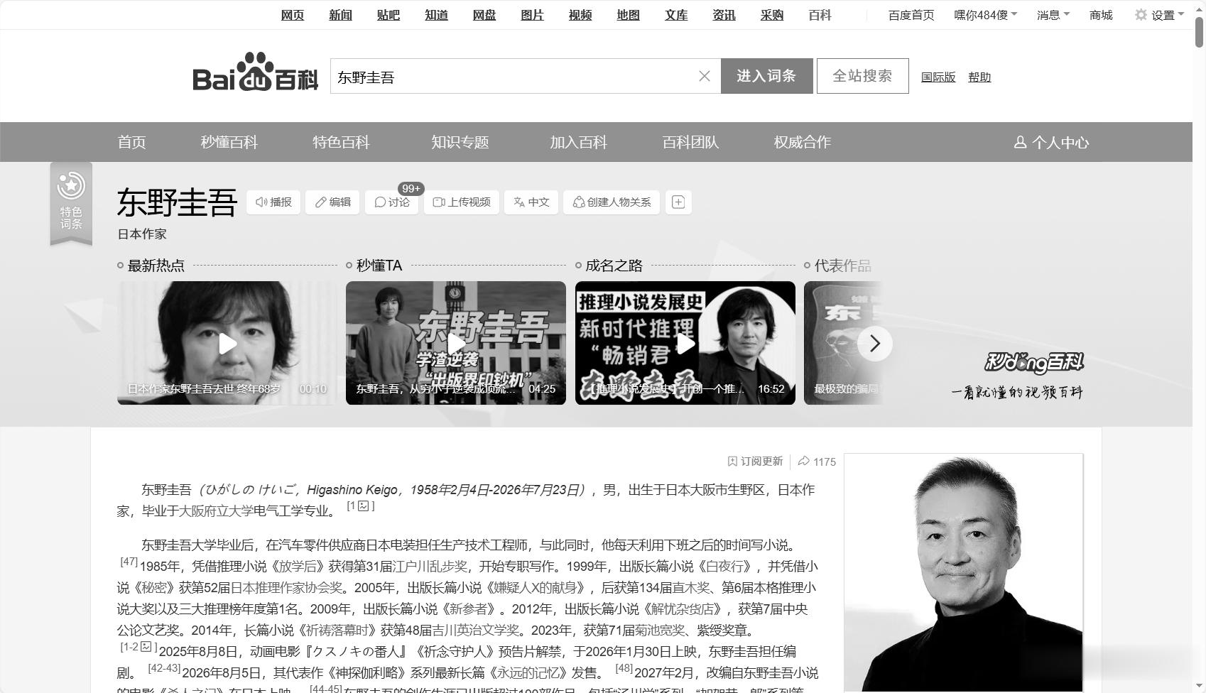The height and width of the screenshot is (693, 1206).
Task: Open 权威合作 navigation item
Action: [x=802, y=142]
